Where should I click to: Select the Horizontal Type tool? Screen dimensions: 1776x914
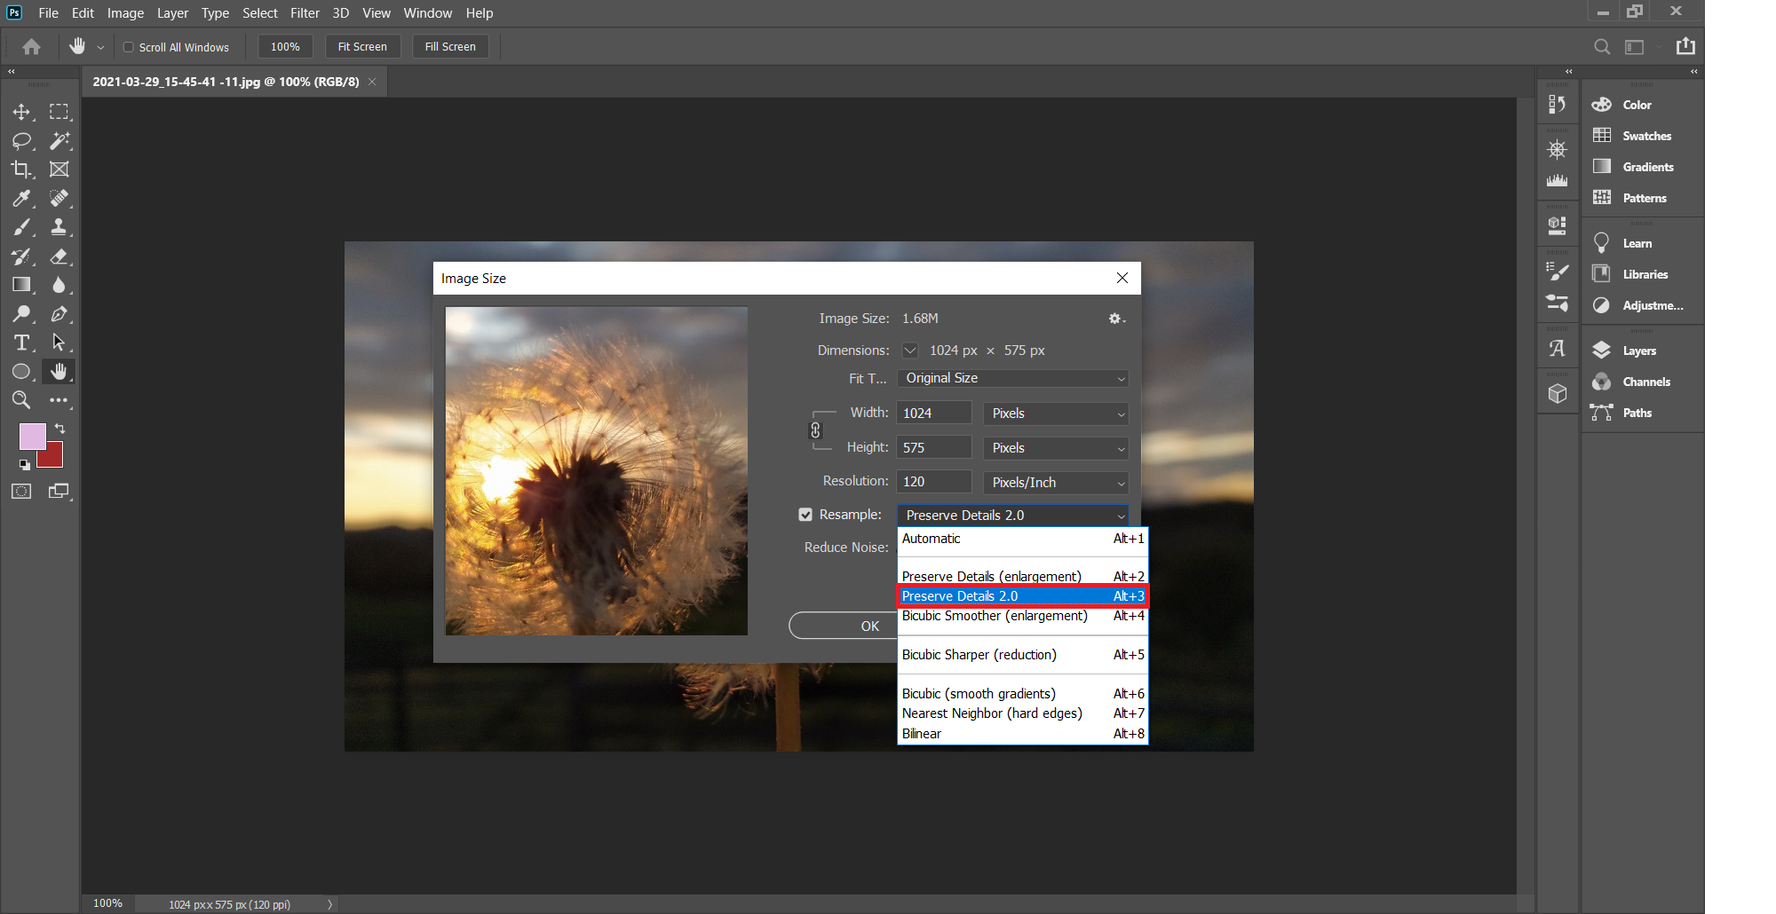[x=21, y=343]
